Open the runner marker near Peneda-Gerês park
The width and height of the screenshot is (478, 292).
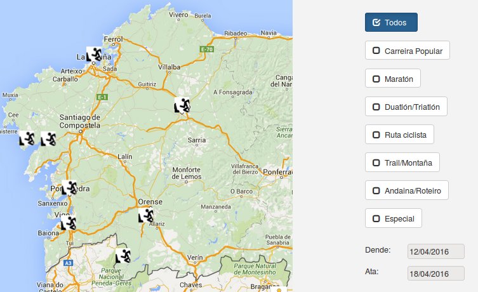tap(123, 256)
